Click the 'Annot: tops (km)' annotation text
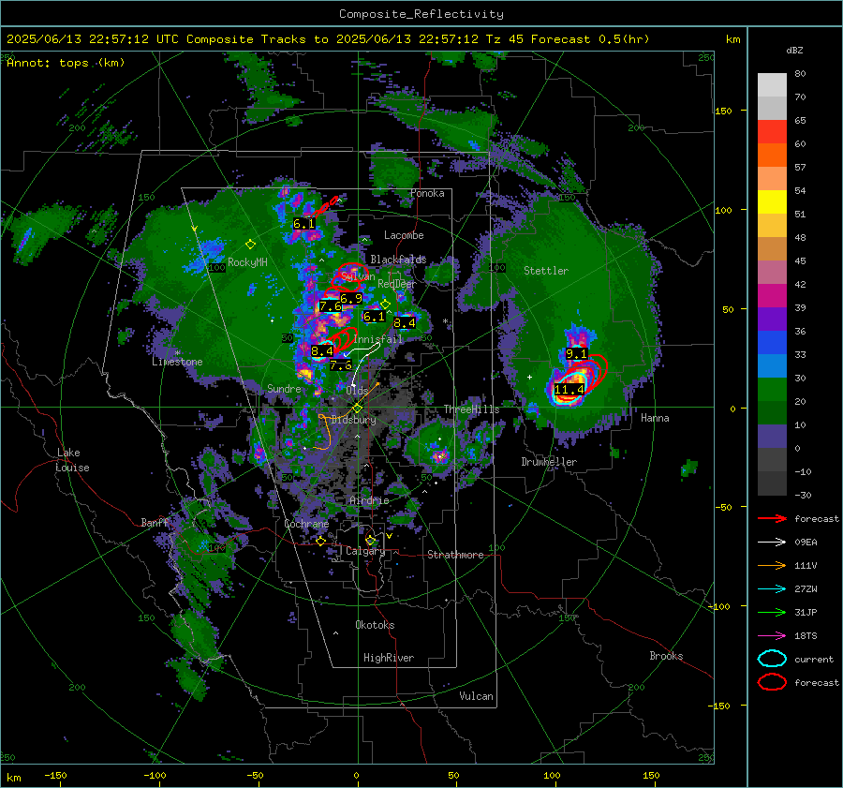 67,63
